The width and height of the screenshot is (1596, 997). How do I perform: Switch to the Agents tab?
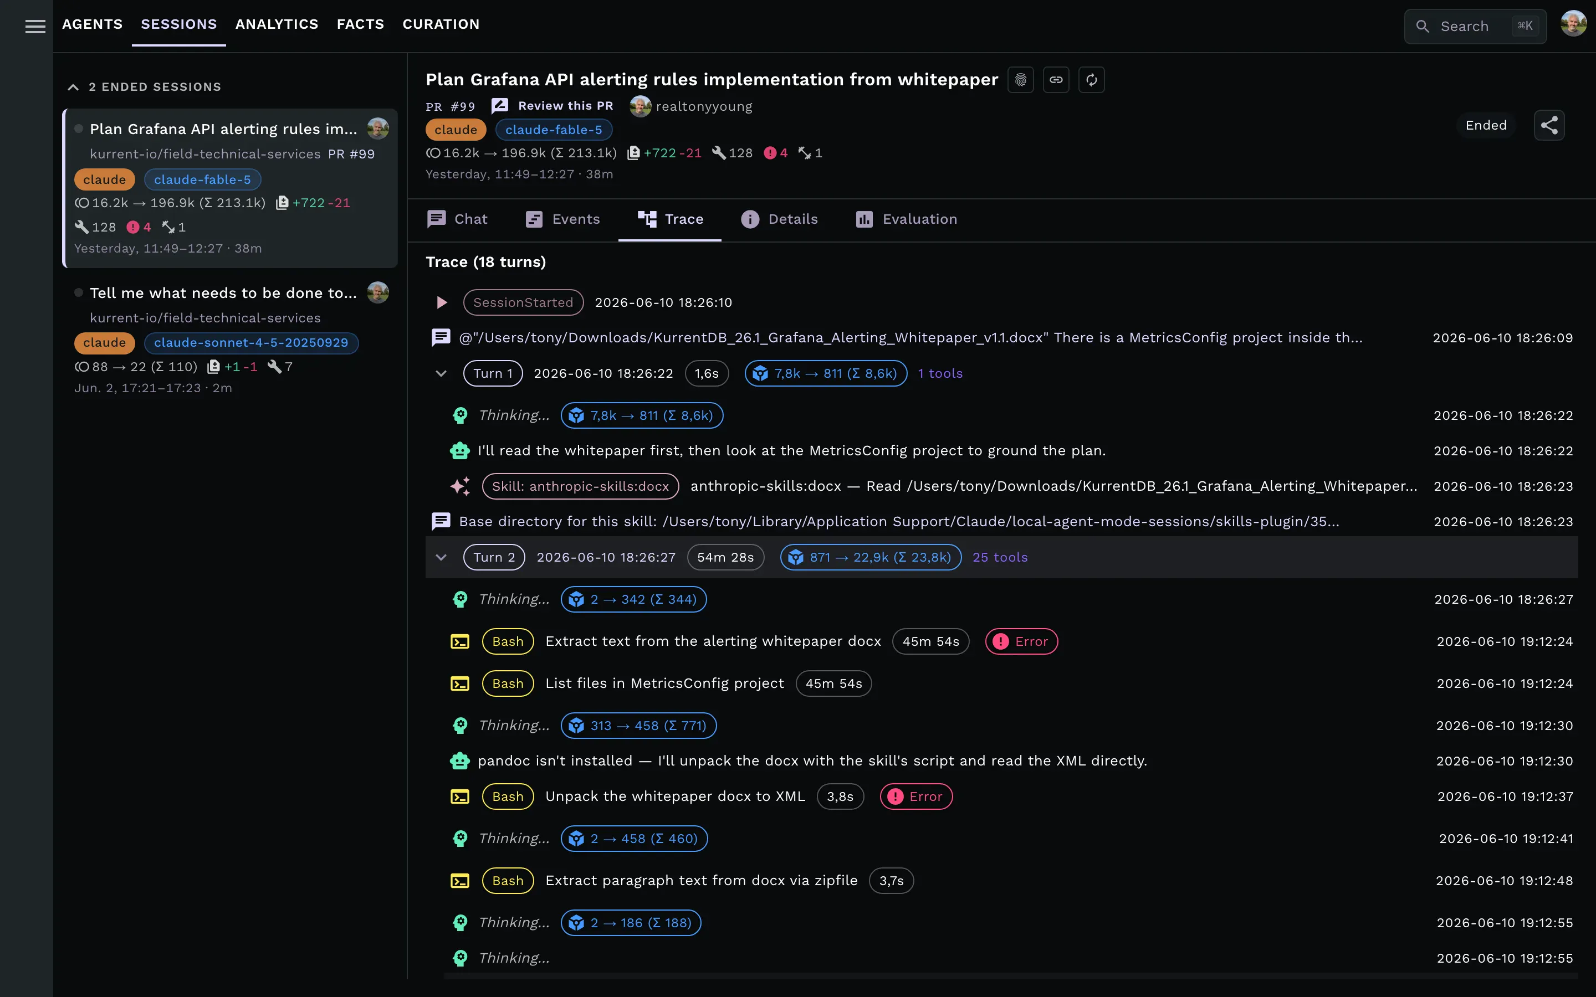click(93, 24)
